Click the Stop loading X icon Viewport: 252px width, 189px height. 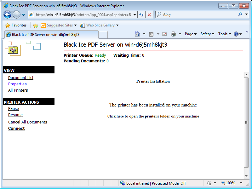point(149,15)
